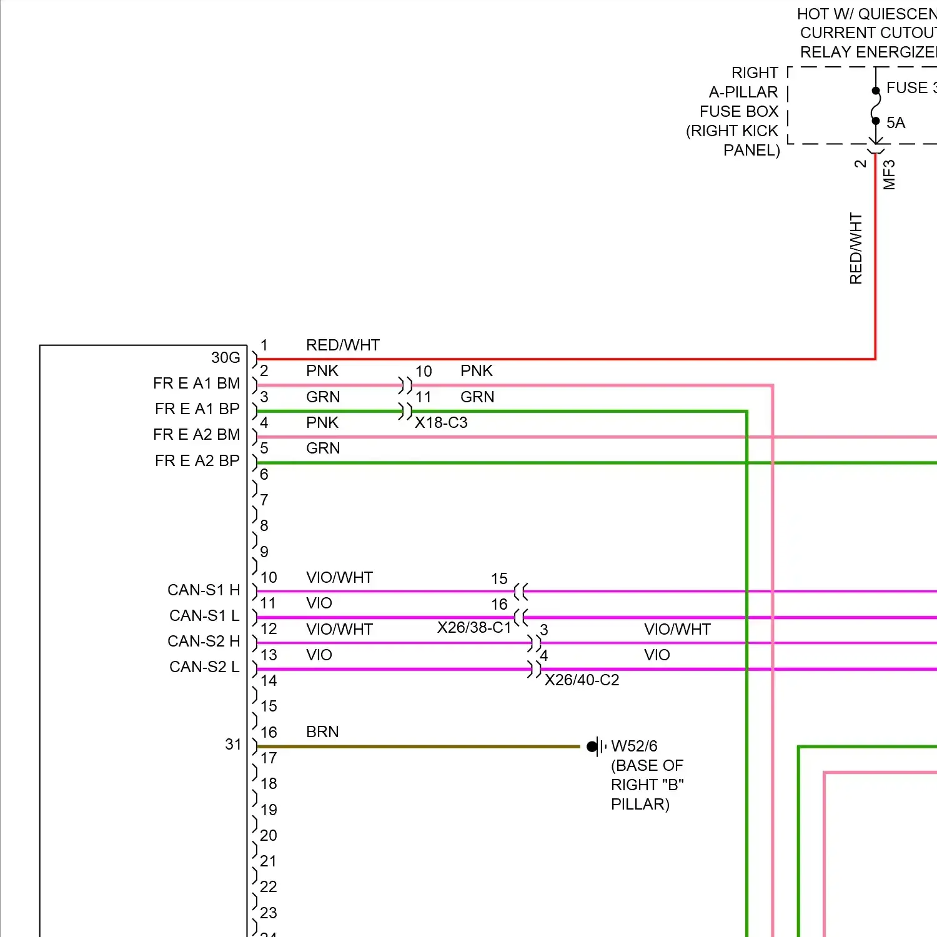
Task: Click the X18-C3 connector label
Action: 441,423
